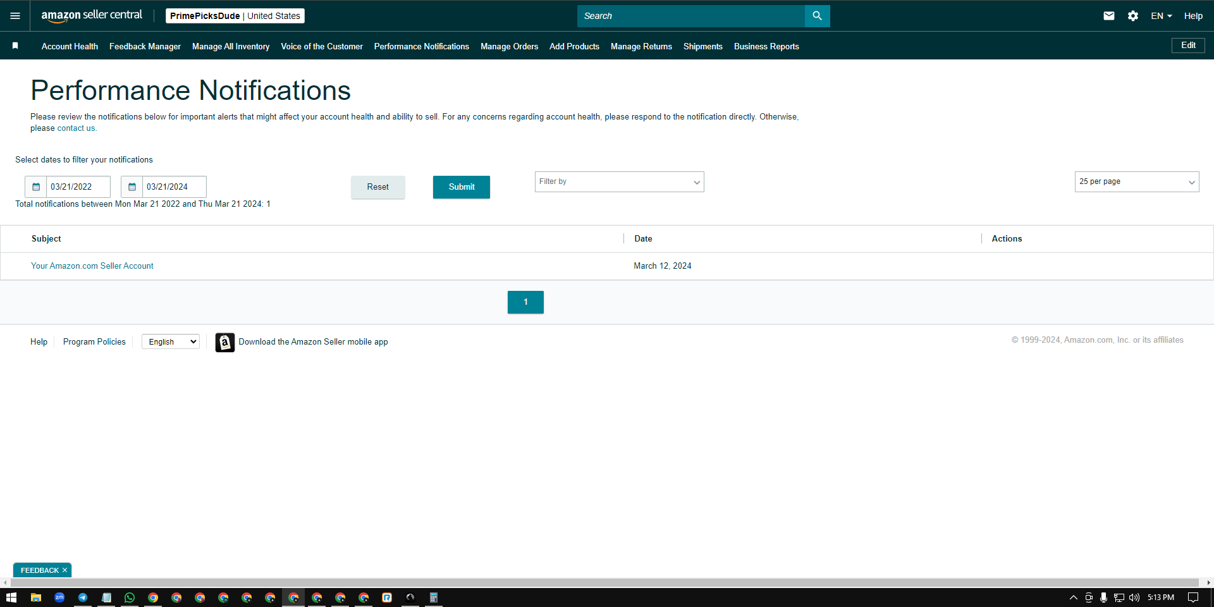
Task: Open the 25 per page dropdown
Action: 1137,182
